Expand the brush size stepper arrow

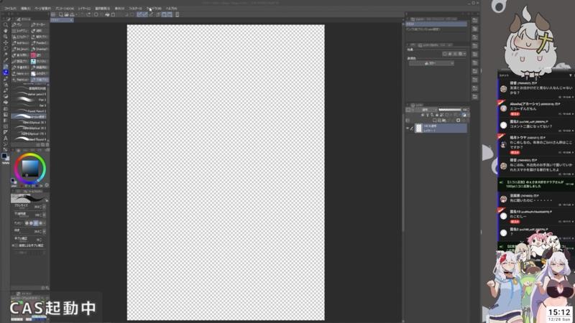click(x=44, y=206)
